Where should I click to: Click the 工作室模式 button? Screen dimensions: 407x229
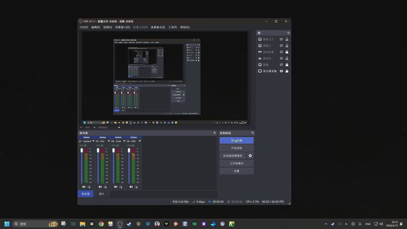pos(237,163)
